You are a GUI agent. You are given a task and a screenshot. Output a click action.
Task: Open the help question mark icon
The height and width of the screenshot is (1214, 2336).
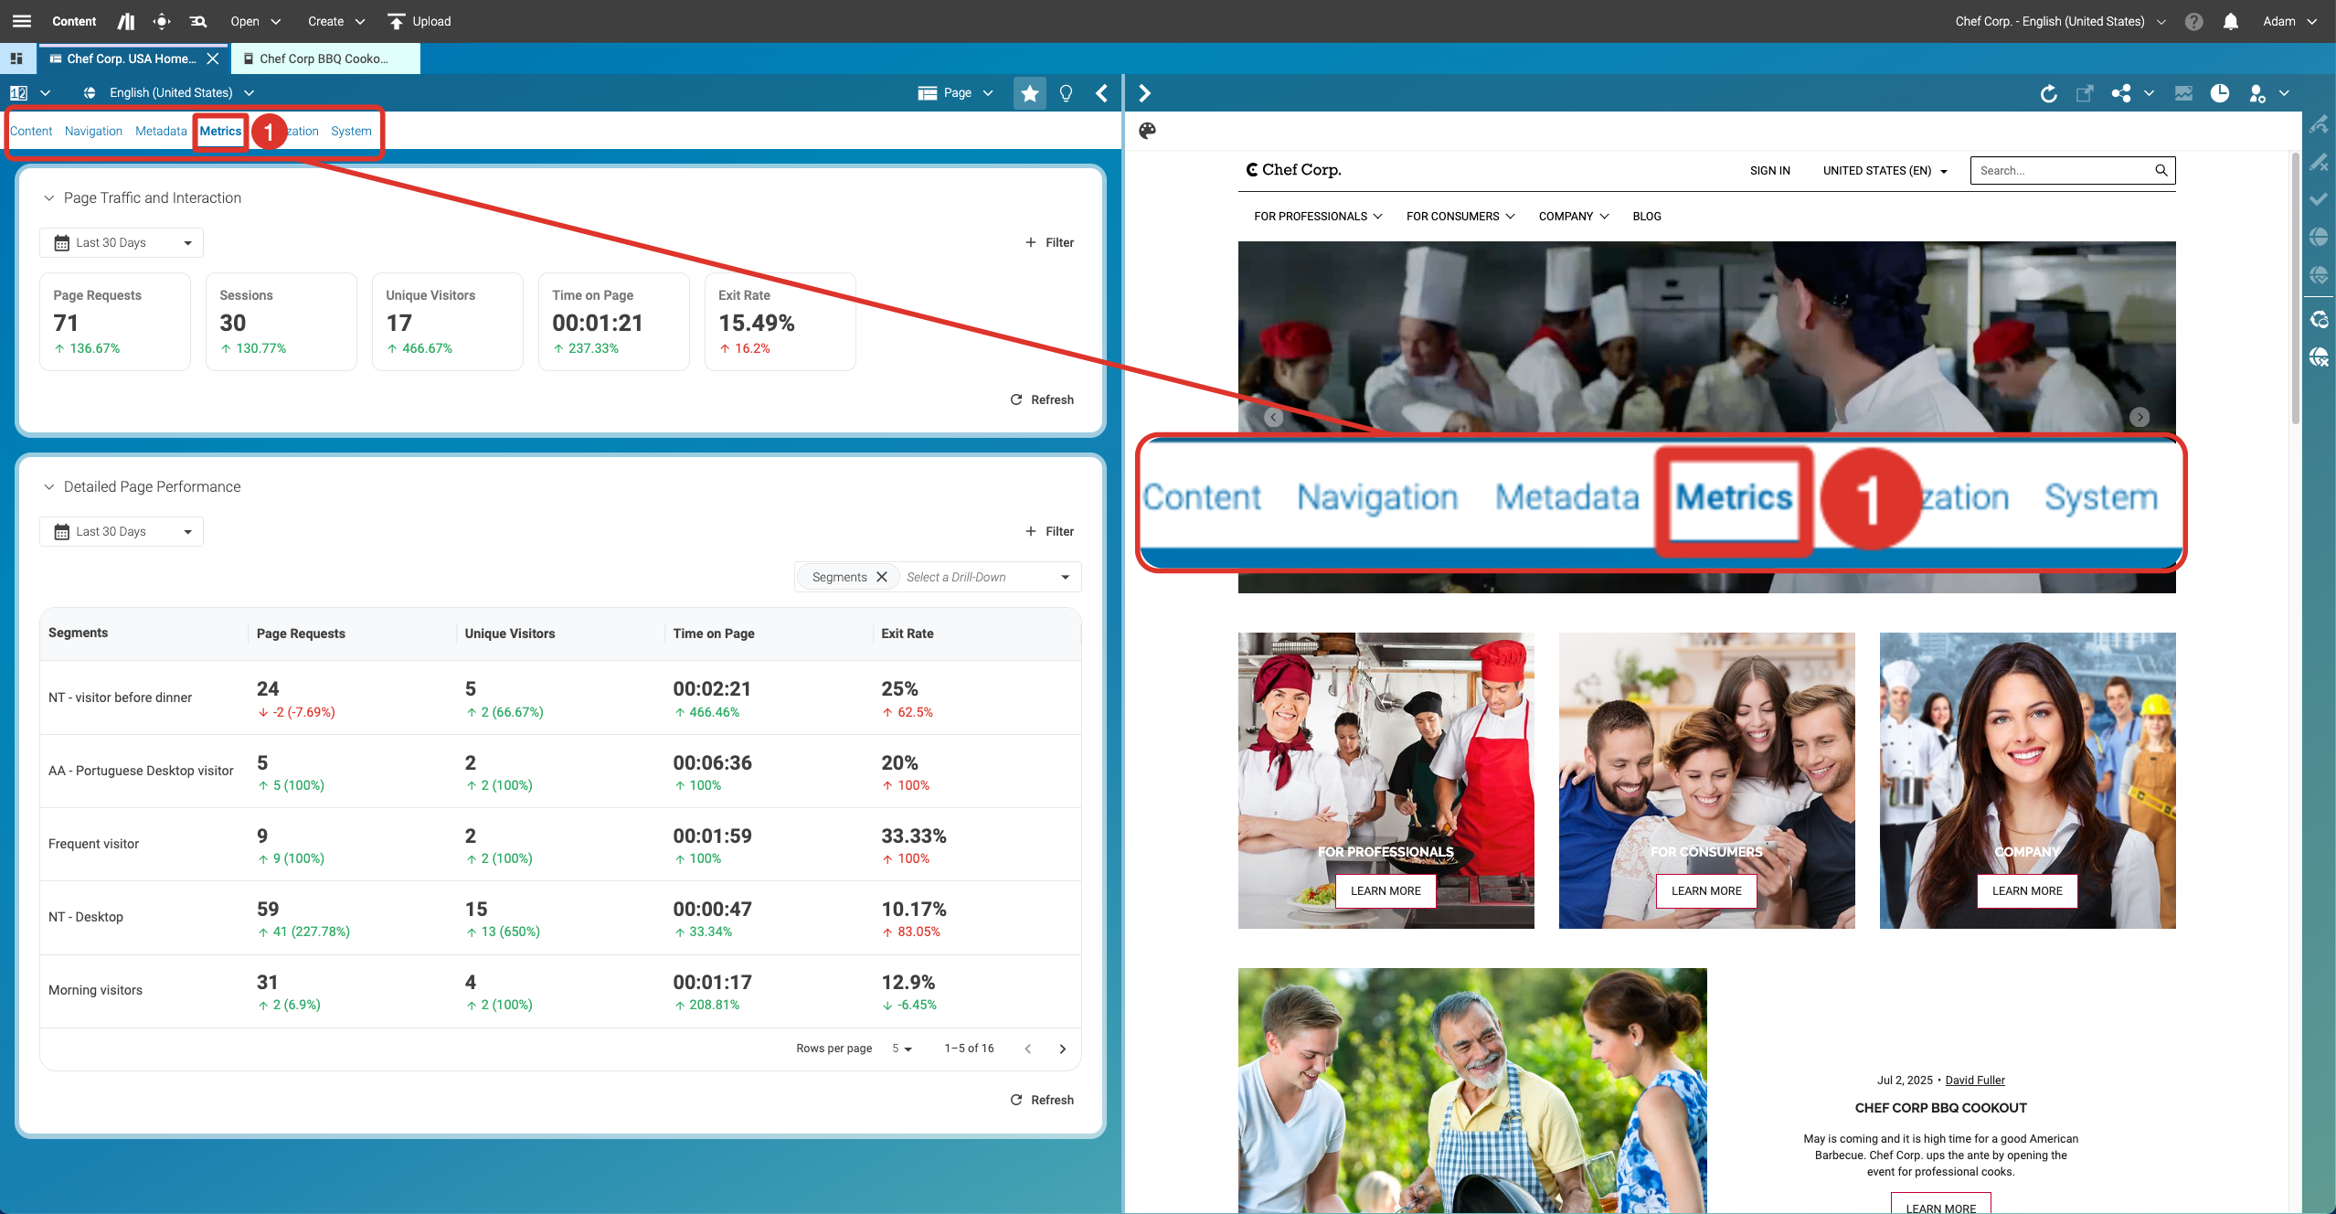2194,21
